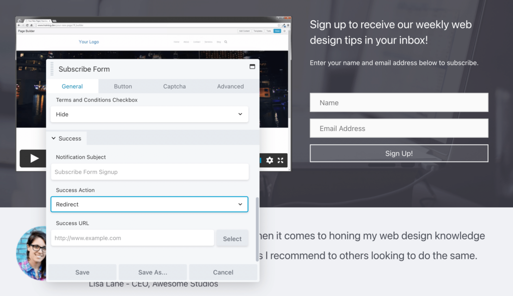
Task: Click the video's browser home icon
Action: click(32, 25)
